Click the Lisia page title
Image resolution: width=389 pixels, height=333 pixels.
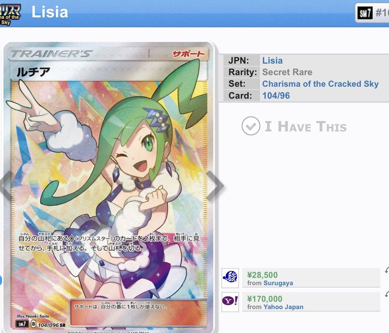point(50,12)
